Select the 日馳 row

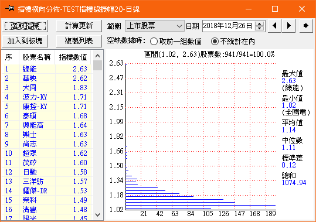pyautogui.click(x=46, y=172)
